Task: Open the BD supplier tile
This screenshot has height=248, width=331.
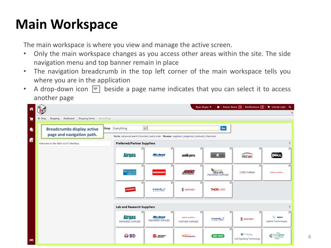Action: 130,236
